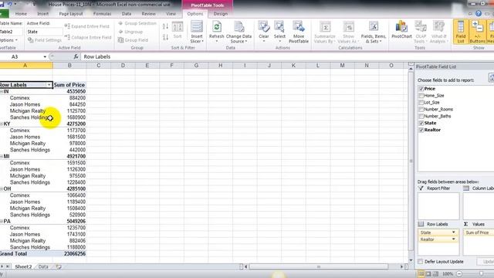Click the horizontal sheet scrollbar
Screen dimensions: 494x278
coord(319,266)
